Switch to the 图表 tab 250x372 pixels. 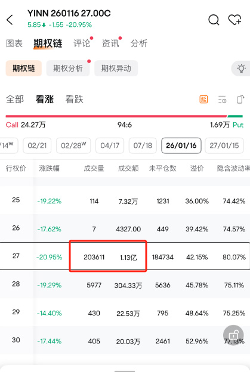pyautogui.click(x=14, y=44)
